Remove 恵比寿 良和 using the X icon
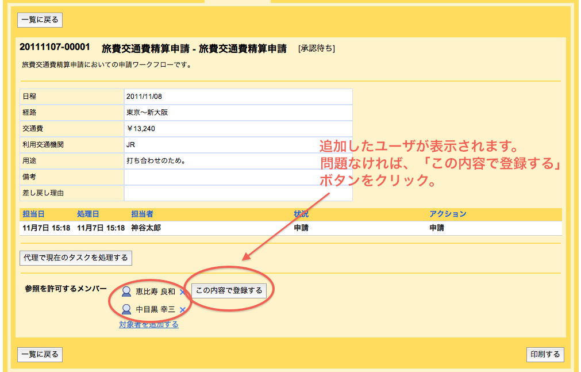 (182, 292)
